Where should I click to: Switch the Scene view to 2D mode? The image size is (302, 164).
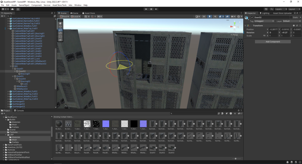click(x=204, y=16)
